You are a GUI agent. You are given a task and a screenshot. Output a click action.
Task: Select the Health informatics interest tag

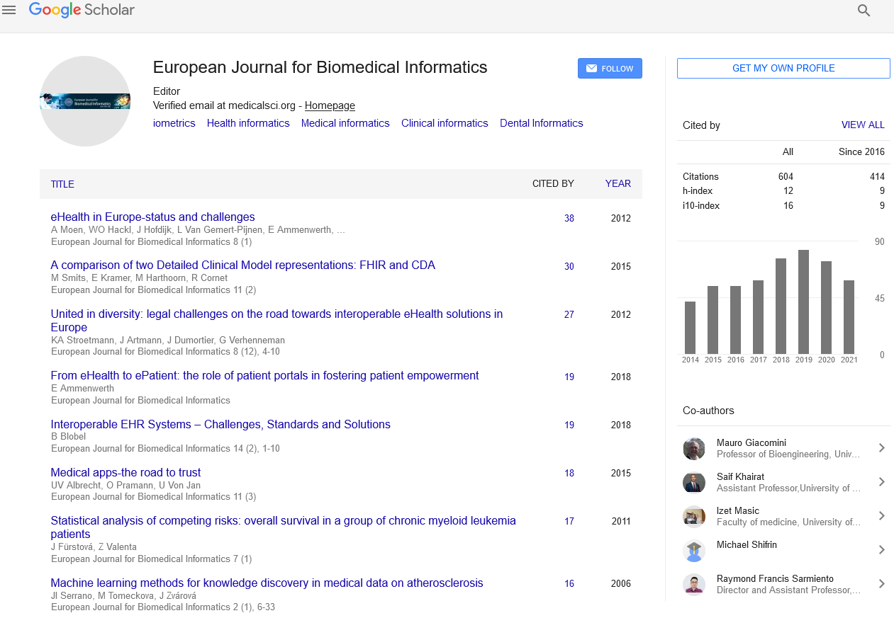[248, 123]
